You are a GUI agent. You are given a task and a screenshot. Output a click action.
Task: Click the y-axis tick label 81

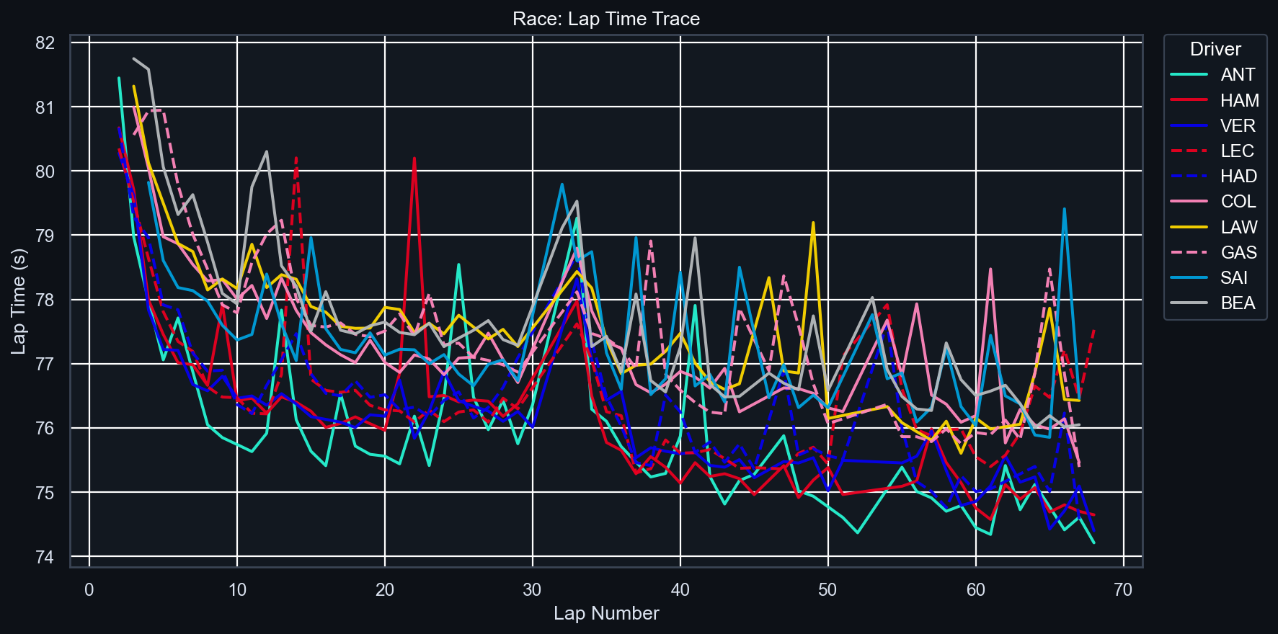(x=45, y=107)
